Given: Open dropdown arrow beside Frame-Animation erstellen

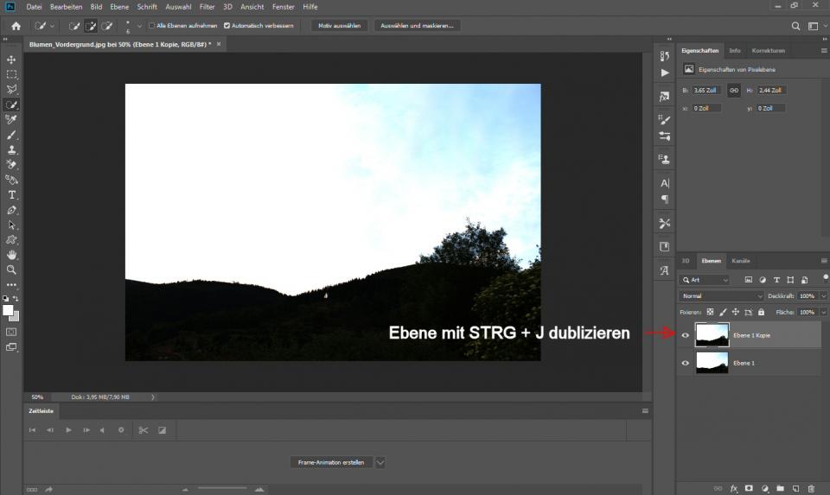Looking at the screenshot, I should [380, 462].
